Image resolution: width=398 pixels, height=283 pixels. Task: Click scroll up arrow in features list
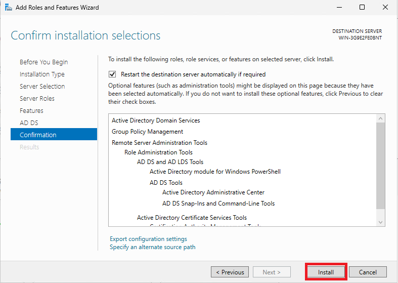coord(380,118)
